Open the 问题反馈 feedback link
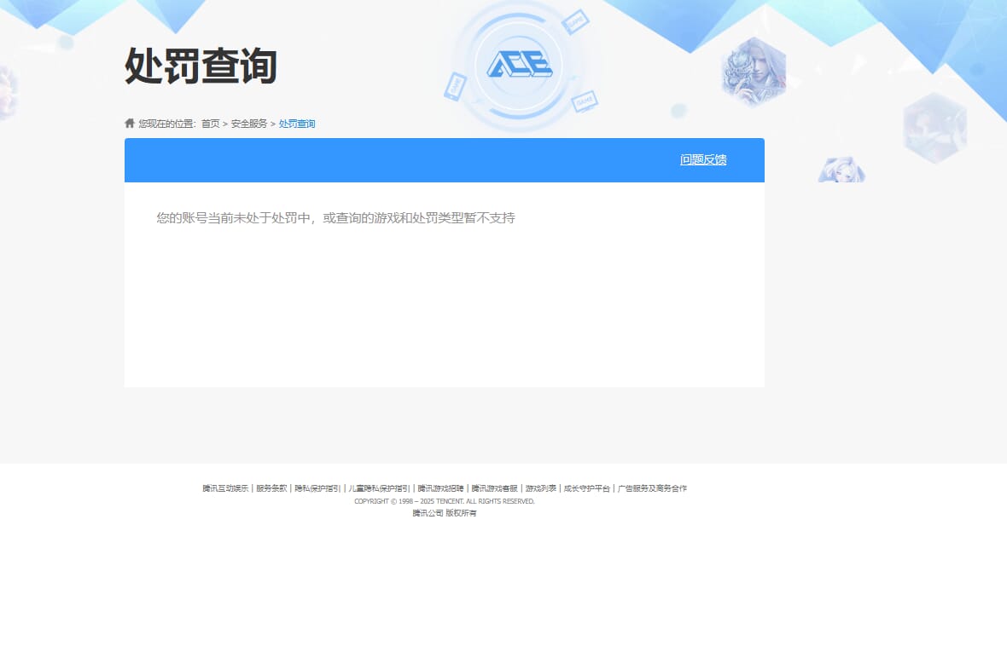 (702, 160)
